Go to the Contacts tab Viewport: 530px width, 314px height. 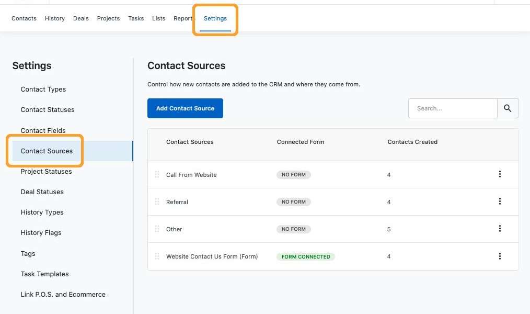click(24, 18)
